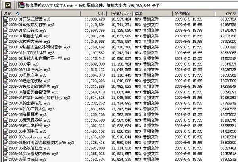Select file icon of 2008-01全心待客.mp3
This screenshot has height=162, width=238.
pos(6,31)
